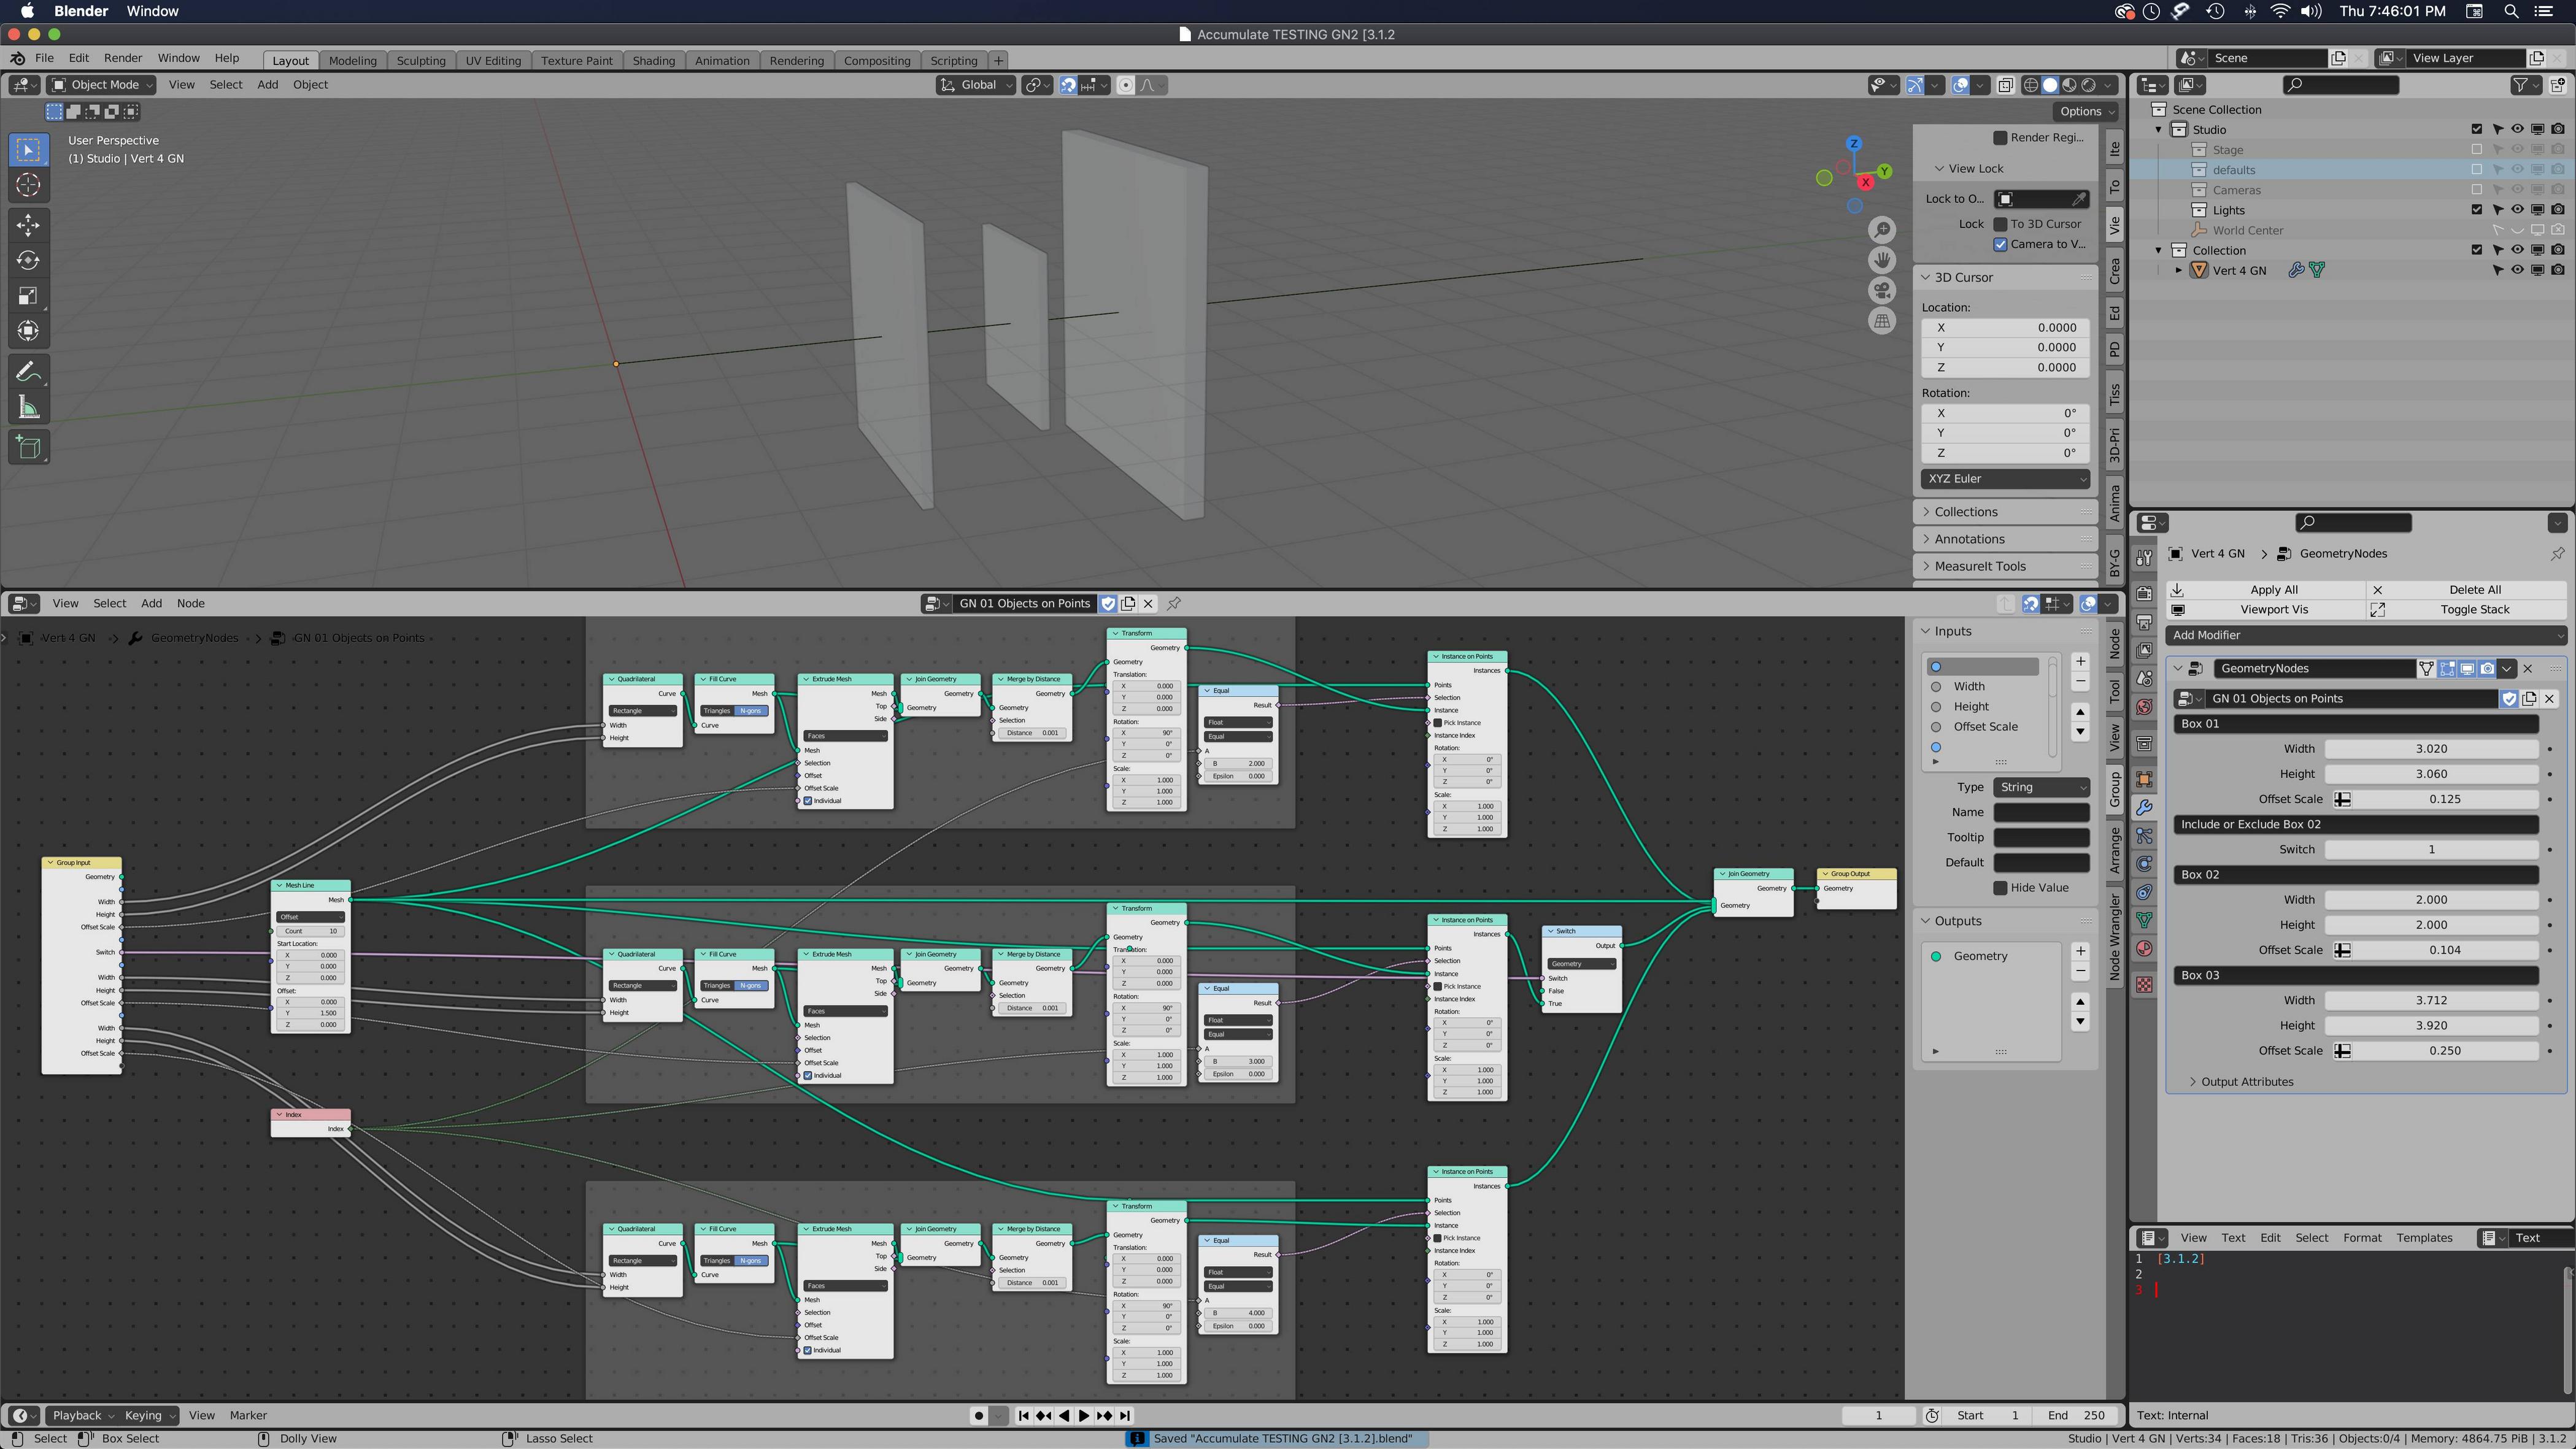Select the Transform tool
The width and height of the screenshot is (2576, 1449).
pos(28,331)
